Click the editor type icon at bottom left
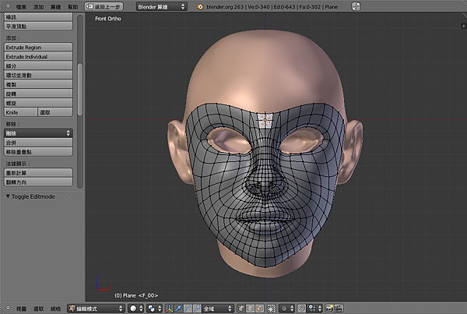467x314 pixels. (x=7, y=309)
